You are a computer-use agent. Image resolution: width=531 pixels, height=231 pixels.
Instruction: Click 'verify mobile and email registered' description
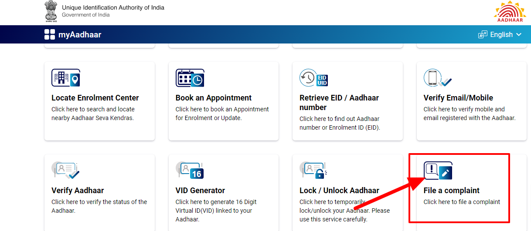(x=470, y=114)
